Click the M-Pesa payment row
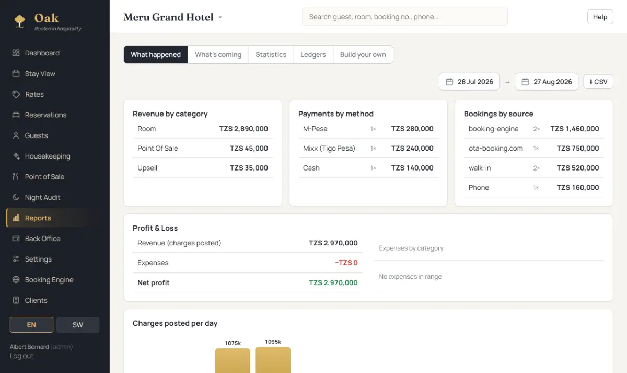 click(x=368, y=129)
